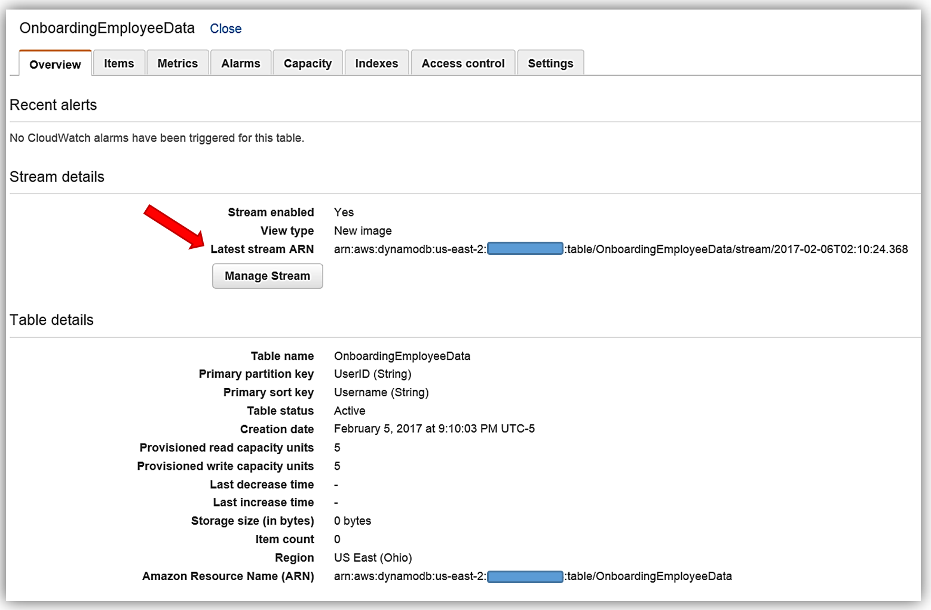The width and height of the screenshot is (931, 610).
Task: Open the Items tab
Action: tap(119, 63)
